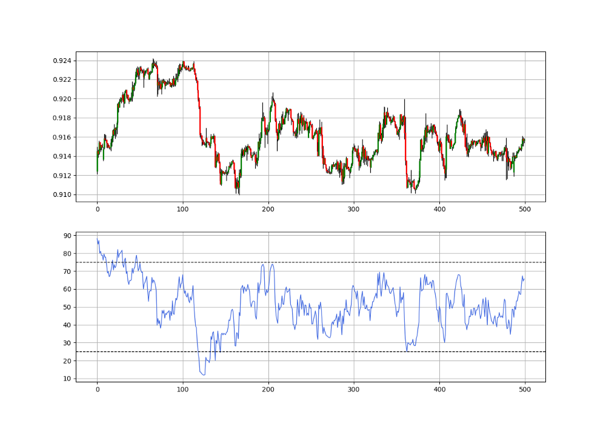This screenshot has width=606, height=429.
Task: Click the lower 25 oversold dashed line
Action: [x=303, y=351]
